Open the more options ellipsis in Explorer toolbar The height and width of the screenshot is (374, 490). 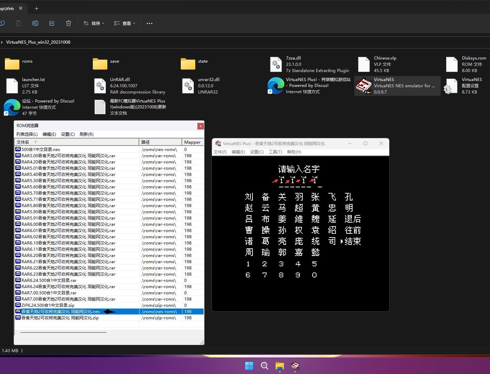pos(150,24)
